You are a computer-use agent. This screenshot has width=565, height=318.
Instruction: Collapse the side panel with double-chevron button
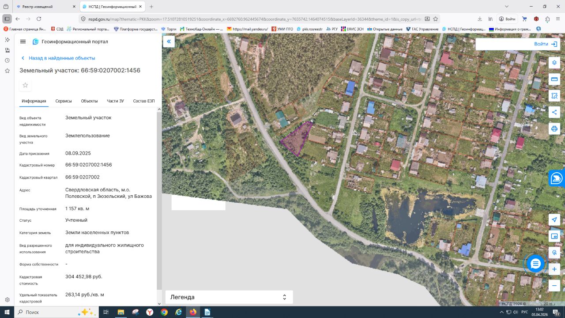coord(169,42)
